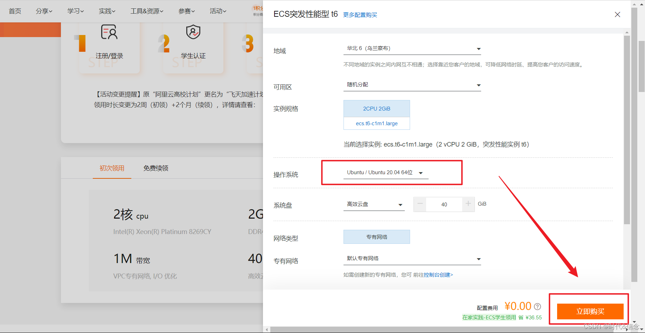645x333 pixels.
Task: Decrease system disk size with minus button
Action: [x=420, y=204]
